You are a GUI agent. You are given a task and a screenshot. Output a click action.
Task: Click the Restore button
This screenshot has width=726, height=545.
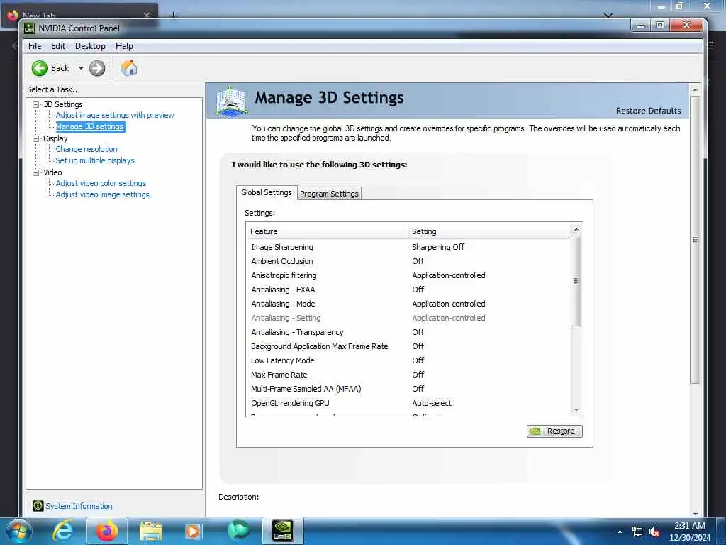coord(554,431)
